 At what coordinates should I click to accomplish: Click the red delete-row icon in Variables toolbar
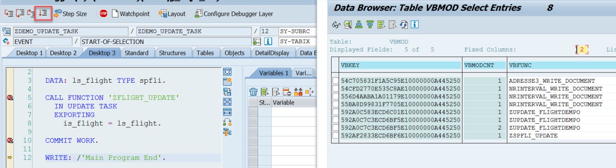pyautogui.click(x=287, y=91)
